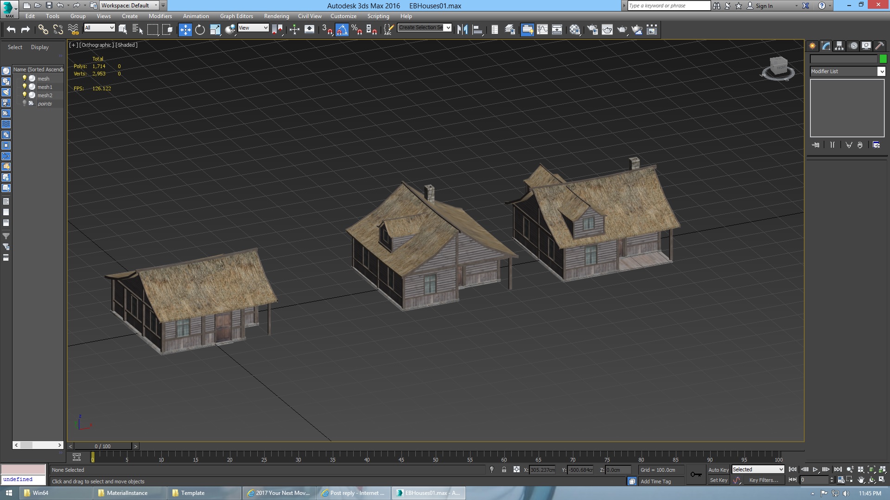Open the Curve Editor
Screen dimensions: 890x500
542,30
